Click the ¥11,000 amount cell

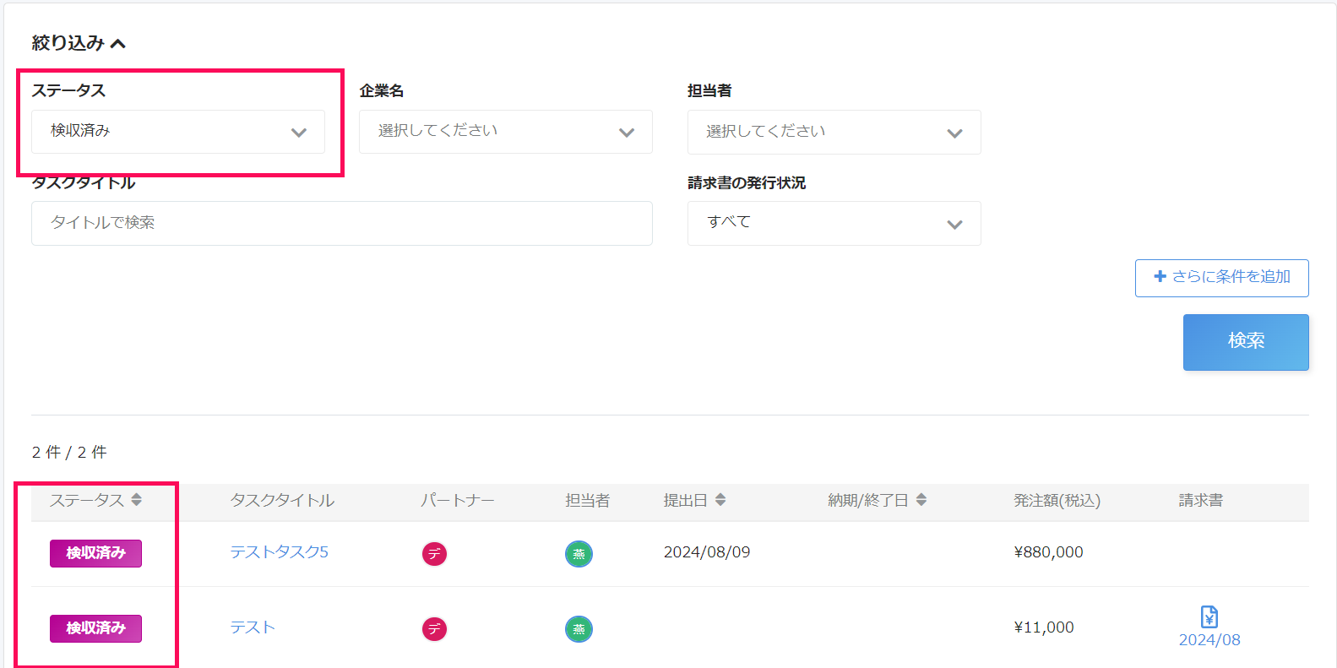(x=1044, y=627)
